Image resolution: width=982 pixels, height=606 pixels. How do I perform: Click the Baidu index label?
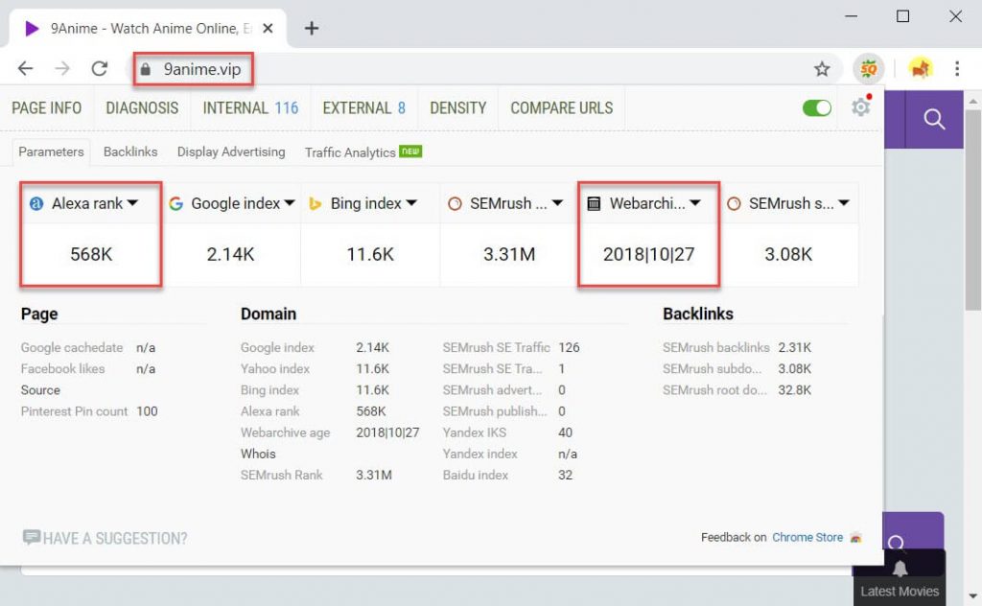[476, 476]
